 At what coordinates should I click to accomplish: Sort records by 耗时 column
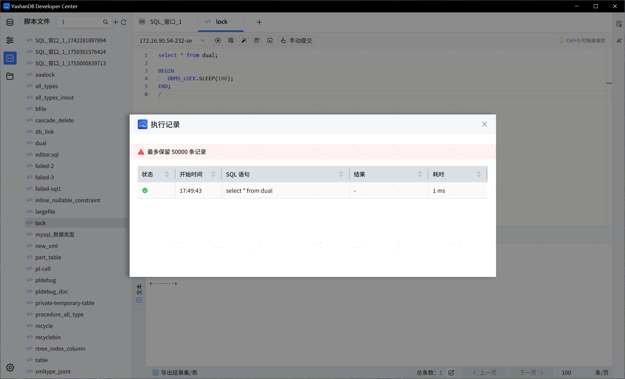click(x=478, y=174)
